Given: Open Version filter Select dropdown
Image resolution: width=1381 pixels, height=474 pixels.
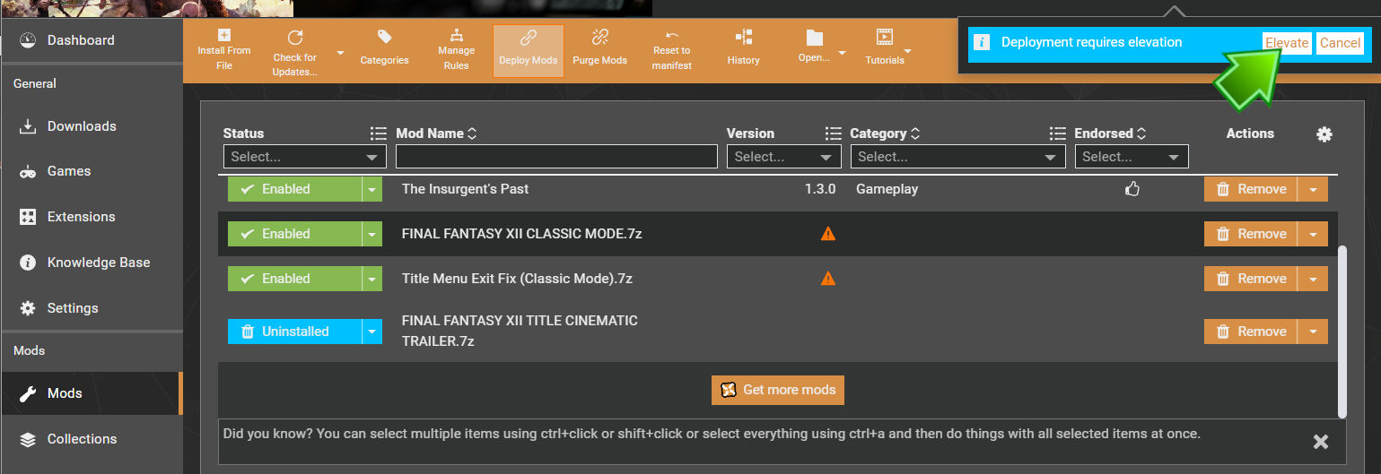Looking at the screenshot, I should tap(784, 157).
